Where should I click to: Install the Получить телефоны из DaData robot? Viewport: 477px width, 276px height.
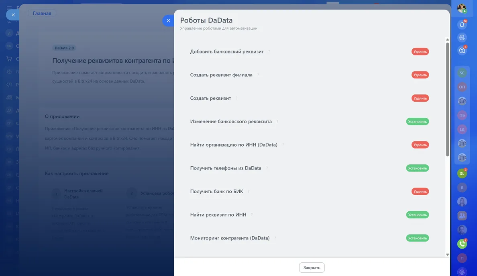click(x=418, y=168)
